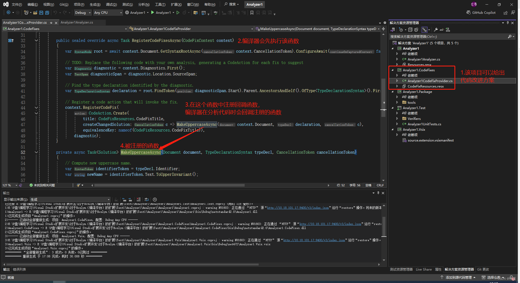The width and height of the screenshot is (520, 283).
Task: Expand Verifiers folder node
Action: click(x=397, y=119)
